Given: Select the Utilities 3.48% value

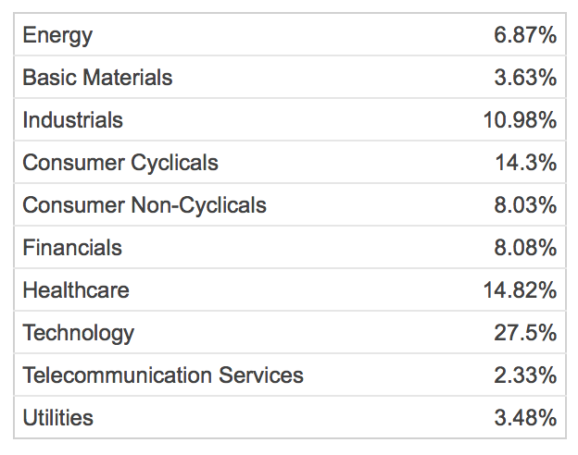Looking at the screenshot, I should 525,417.
